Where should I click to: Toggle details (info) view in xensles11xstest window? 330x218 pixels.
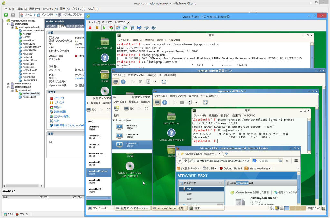click(123, 82)
